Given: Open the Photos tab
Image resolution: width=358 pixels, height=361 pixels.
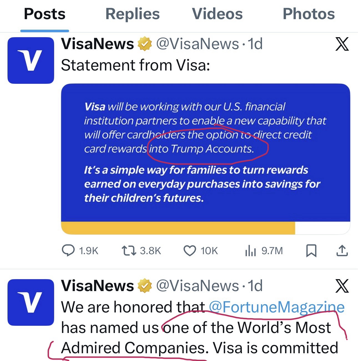Looking at the screenshot, I should tap(309, 14).
